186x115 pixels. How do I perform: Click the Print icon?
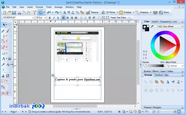point(155,12)
